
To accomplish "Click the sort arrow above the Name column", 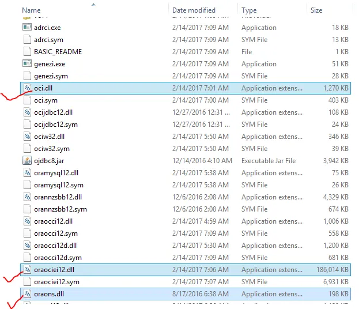I will [x=93, y=5].
